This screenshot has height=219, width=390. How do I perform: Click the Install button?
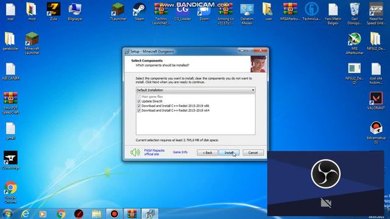229,153
